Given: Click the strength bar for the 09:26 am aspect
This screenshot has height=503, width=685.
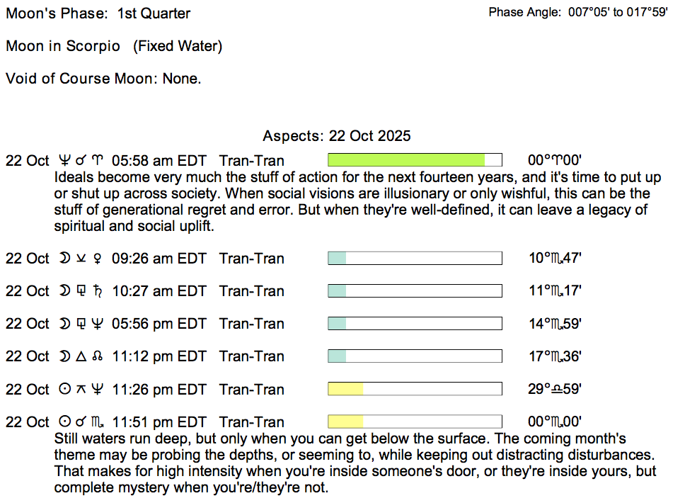Looking at the screenshot, I should point(415,259).
